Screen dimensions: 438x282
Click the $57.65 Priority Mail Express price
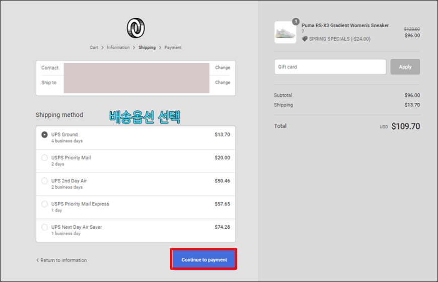[223, 204]
